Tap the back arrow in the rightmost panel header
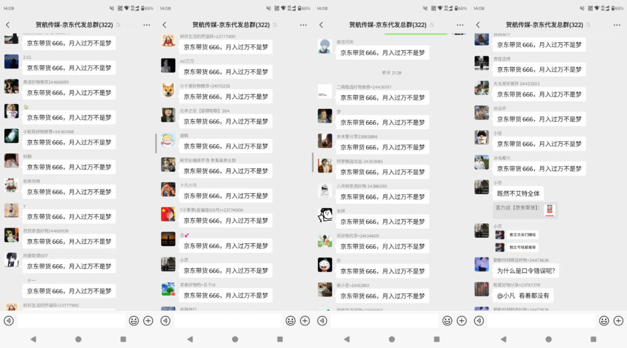This screenshot has height=348, width=627. pyautogui.click(x=478, y=25)
